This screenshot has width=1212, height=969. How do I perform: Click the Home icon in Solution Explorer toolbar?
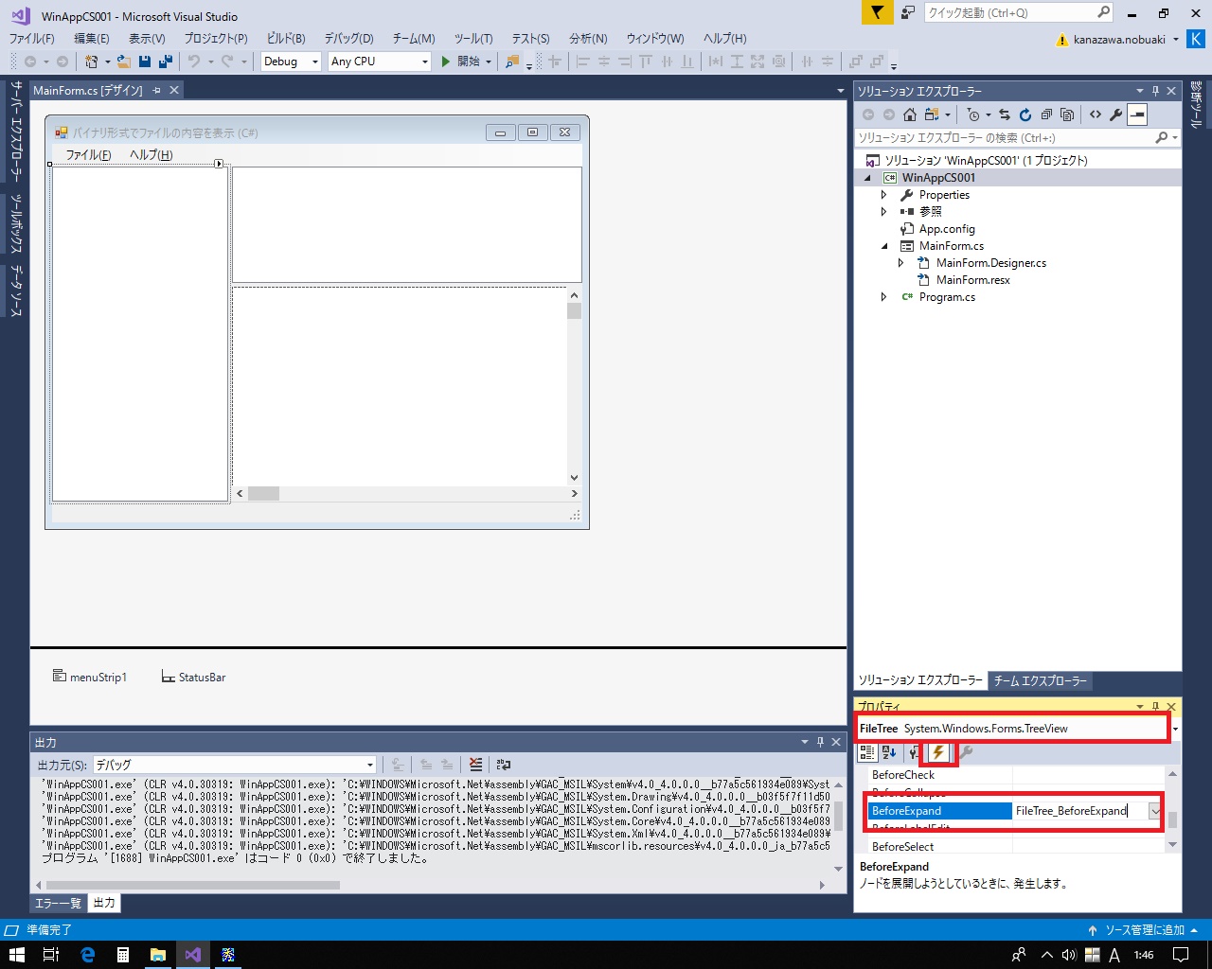(910, 115)
